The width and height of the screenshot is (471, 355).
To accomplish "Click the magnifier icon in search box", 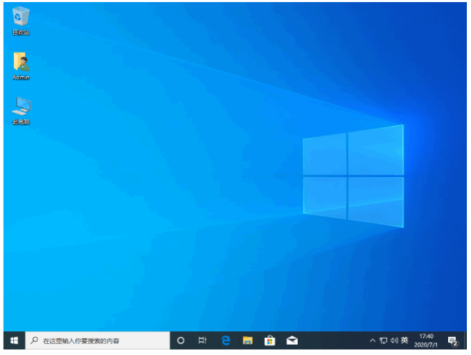I will (x=35, y=340).
